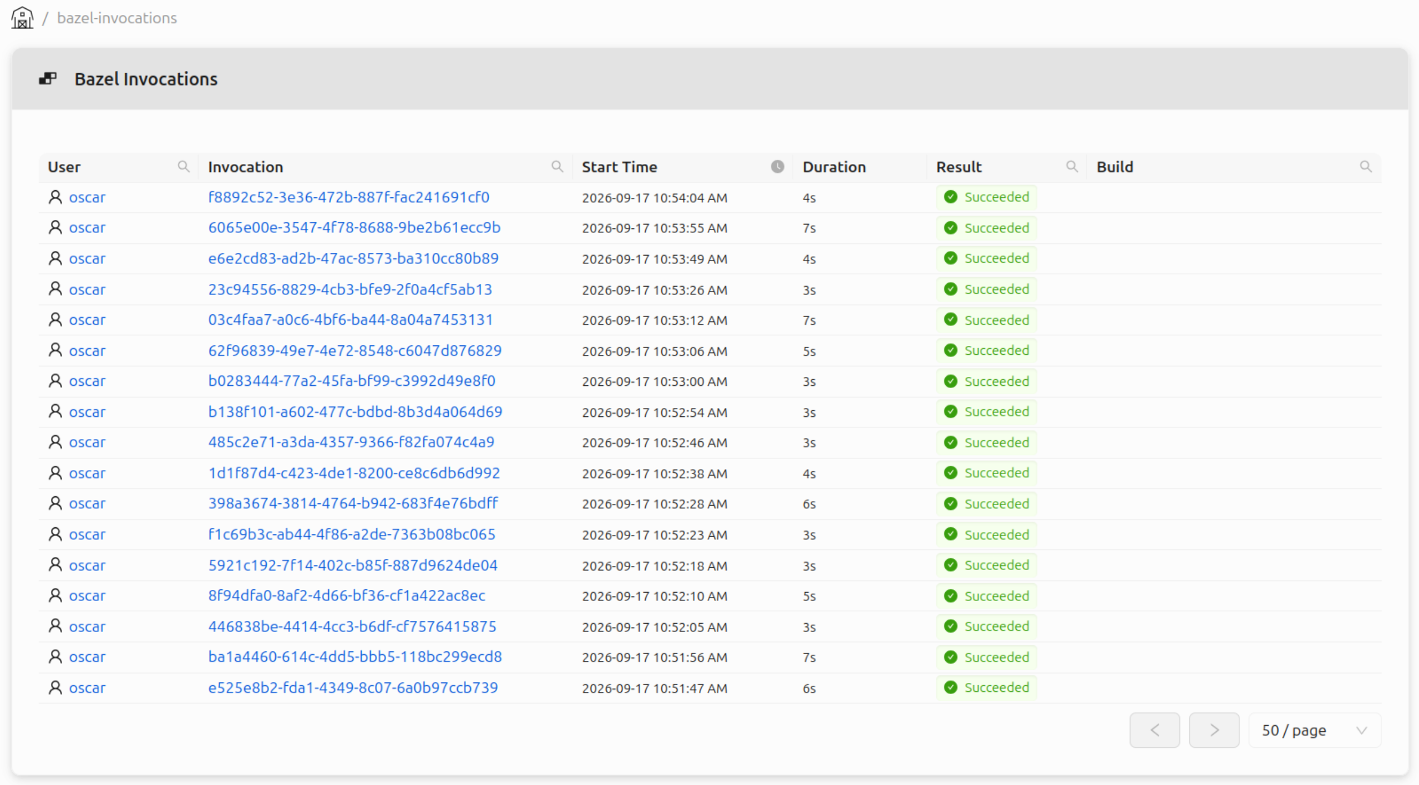Open invocation 8f94dfa0-8af2-4d66-bf36-cf1a422ac8ec
Screen dimensions: 1419x785
pos(347,595)
